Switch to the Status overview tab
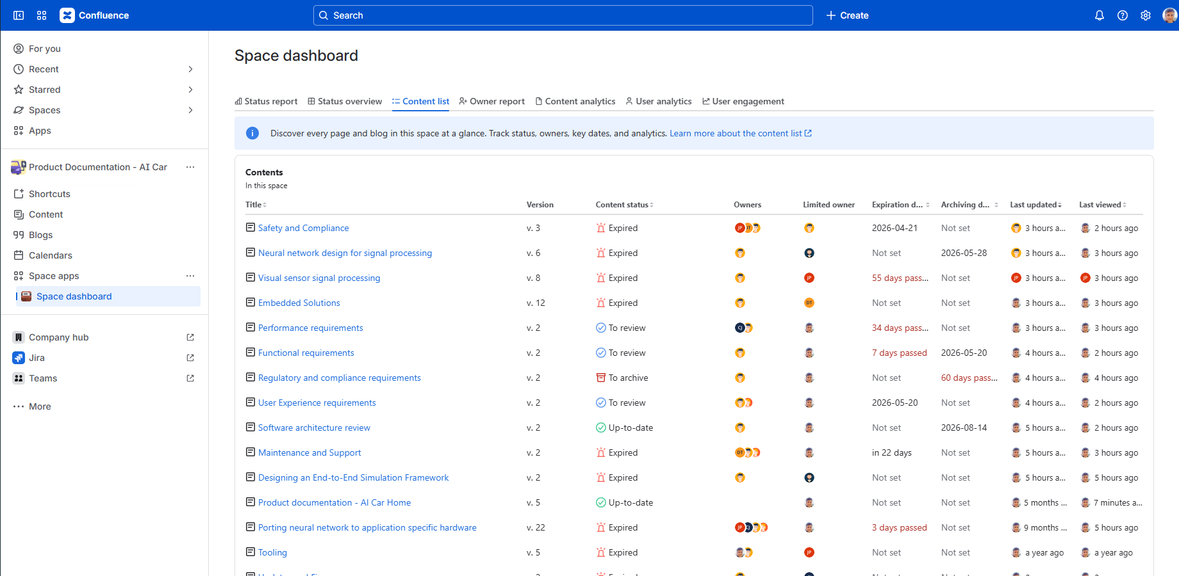 pos(345,101)
